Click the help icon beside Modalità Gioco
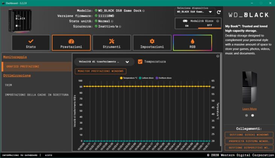The height and width of the screenshot is (158, 275). point(218,21)
